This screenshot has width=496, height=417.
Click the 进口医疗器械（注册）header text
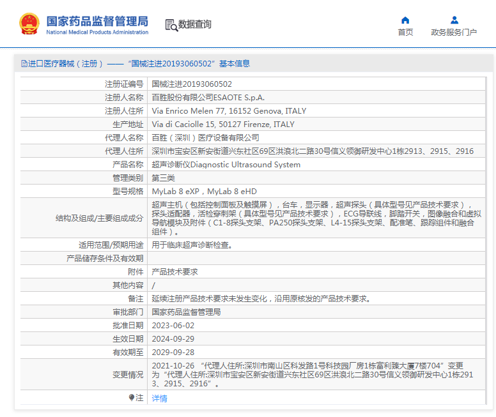(65, 64)
